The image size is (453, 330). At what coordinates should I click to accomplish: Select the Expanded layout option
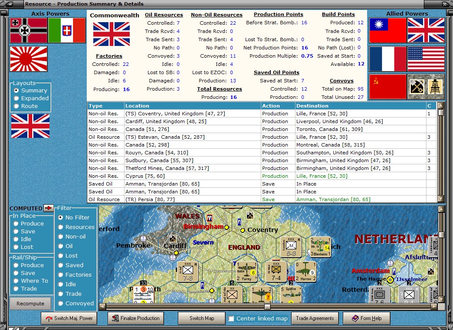[16, 98]
